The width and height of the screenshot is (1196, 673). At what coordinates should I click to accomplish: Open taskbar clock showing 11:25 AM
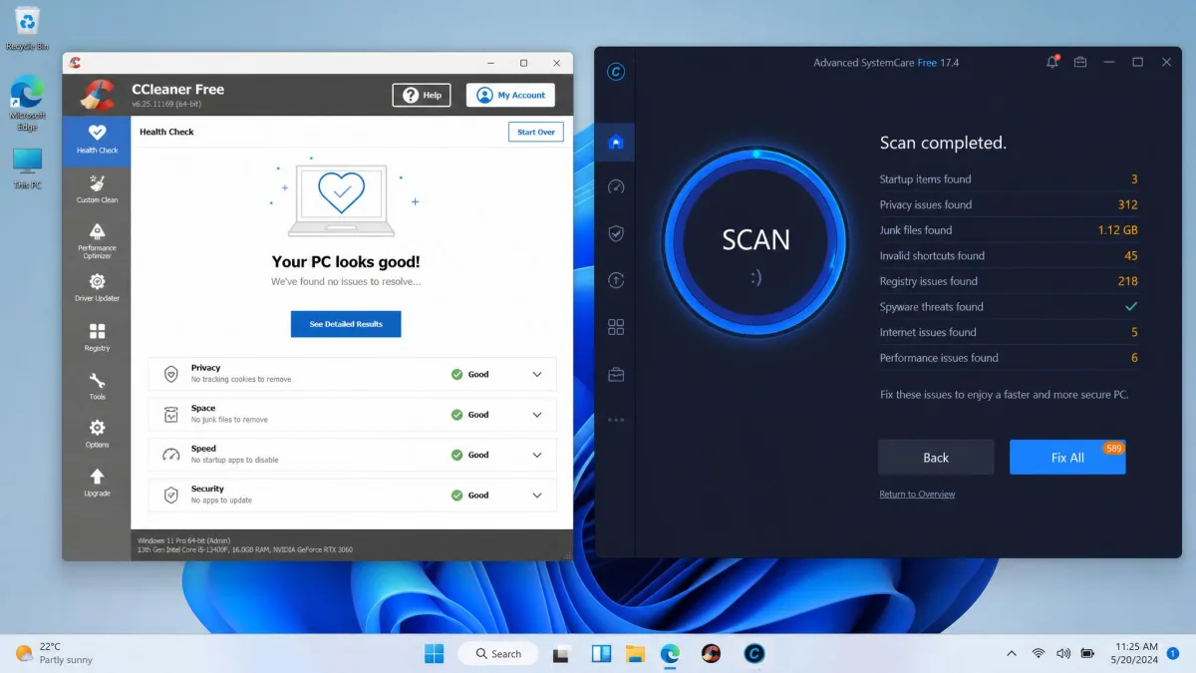(1134, 653)
